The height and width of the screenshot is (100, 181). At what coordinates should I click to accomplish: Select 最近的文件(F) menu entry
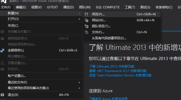[41, 82]
